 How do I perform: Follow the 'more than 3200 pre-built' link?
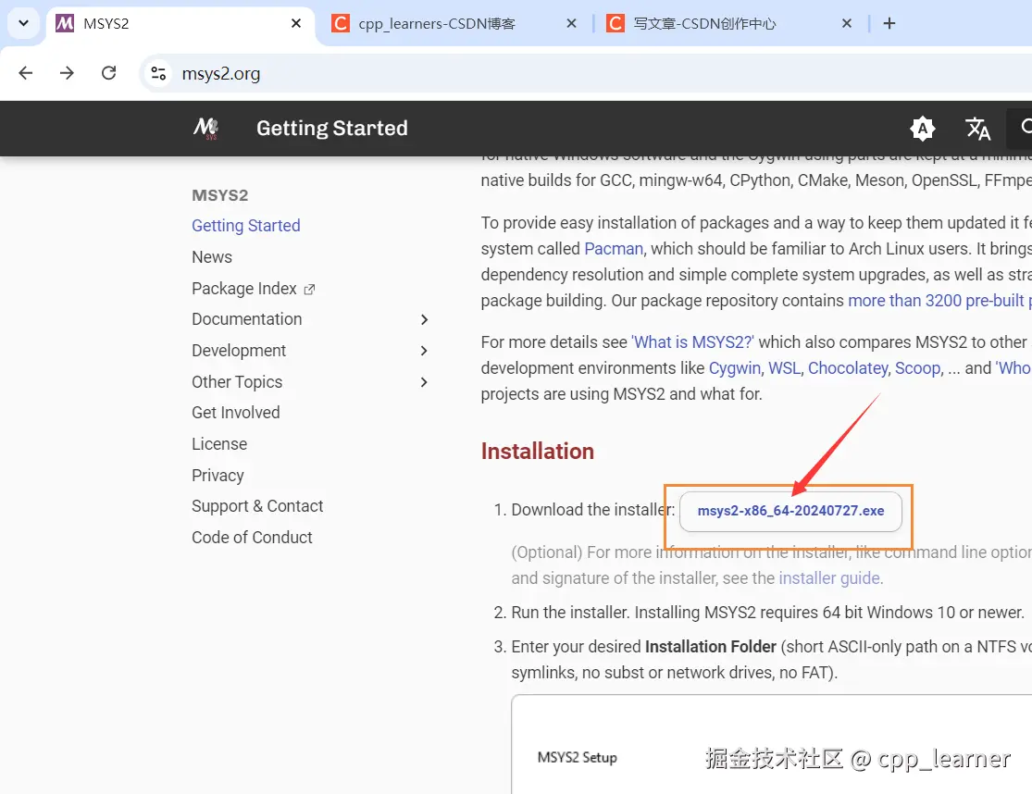click(939, 301)
